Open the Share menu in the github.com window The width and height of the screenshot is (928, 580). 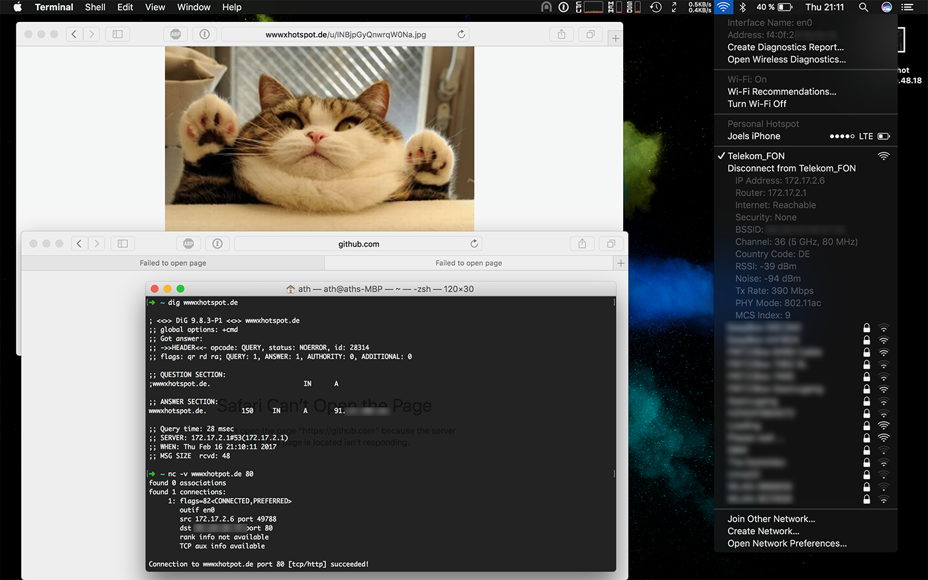pyautogui.click(x=582, y=243)
